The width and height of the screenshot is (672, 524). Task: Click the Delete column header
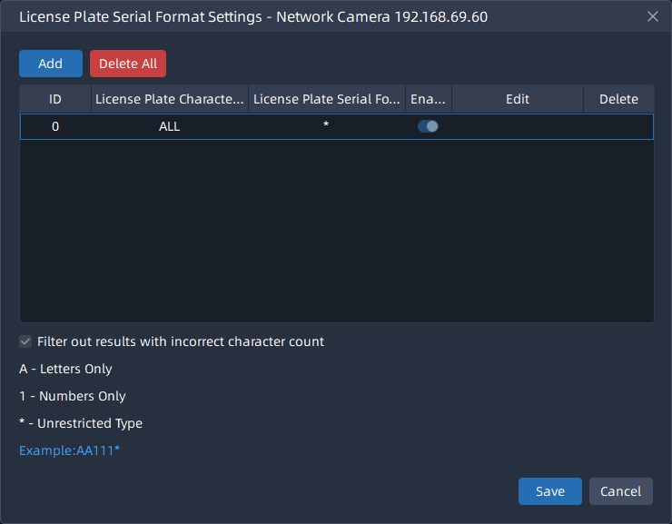tap(618, 99)
